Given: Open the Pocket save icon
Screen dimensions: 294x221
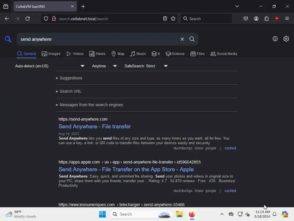Looking at the screenshot, I should (246, 19).
